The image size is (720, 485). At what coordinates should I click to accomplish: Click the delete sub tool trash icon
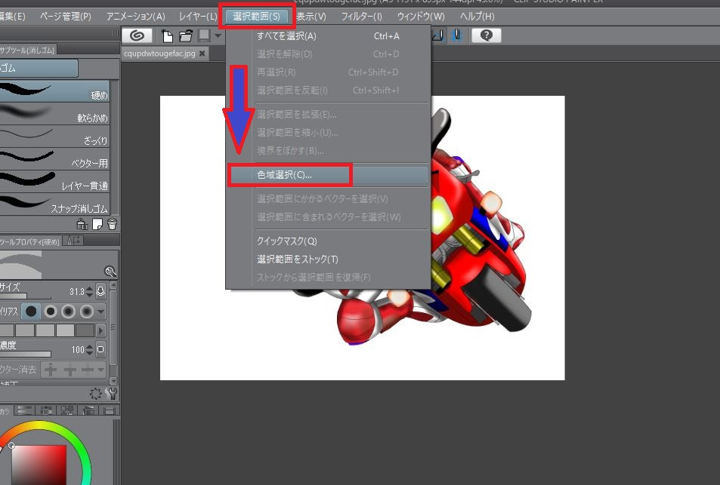click(112, 224)
